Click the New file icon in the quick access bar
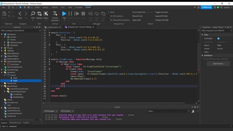The height and width of the screenshot is (131, 233). click(9, 7)
